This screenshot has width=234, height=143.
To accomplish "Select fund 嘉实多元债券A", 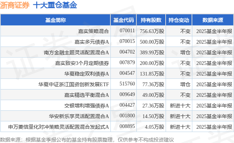I will (x=92, y=42).
